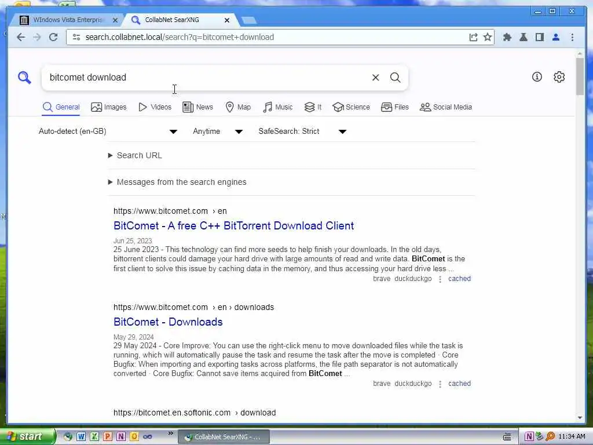This screenshot has height=445, width=593.
Task: Bookmark this page with the star icon
Action: (x=488, y=37)
